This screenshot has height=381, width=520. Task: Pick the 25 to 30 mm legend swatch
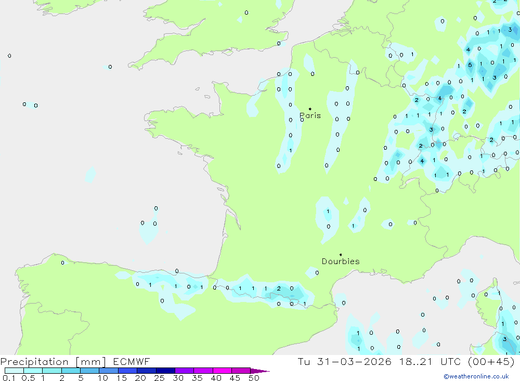tap(165, 371)
